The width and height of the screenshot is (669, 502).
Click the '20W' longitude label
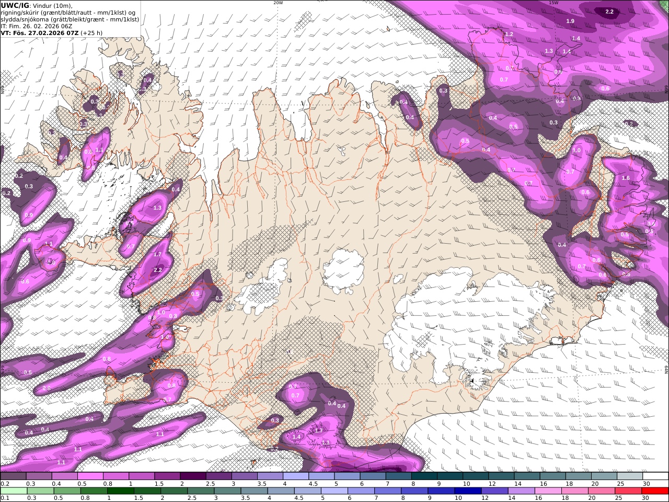click(x=278, y=3)
